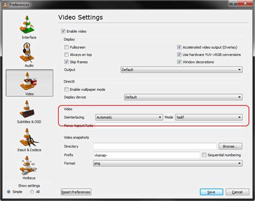
Task: Open the Hotkeys settings icon
Action: (x=28, y=166)
